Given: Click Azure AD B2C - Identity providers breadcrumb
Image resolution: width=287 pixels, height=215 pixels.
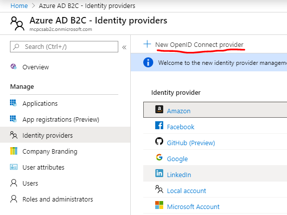Looking at the screenshot, I should point(87,6).
